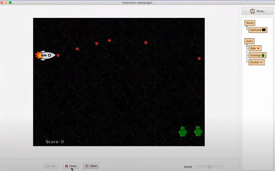This screenshot has height=171, width=275.
Task: Select the Rocket class box
Action: (x=257, y=62)
